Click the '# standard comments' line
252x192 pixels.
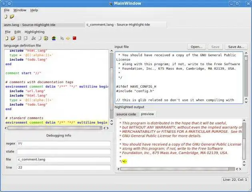[24, 118]
